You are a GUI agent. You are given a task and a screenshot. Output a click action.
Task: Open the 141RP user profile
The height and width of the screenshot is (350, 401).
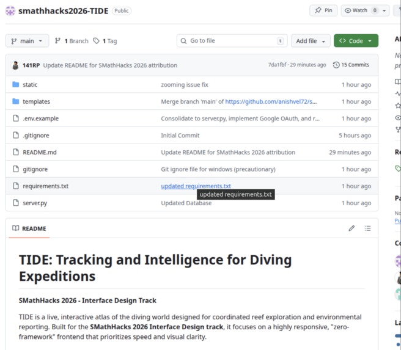[31, 65]
